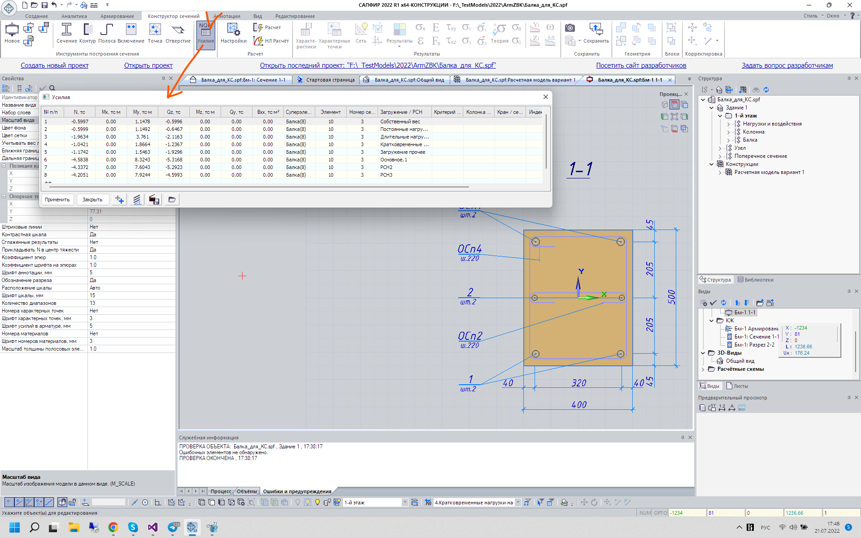Switch to Стартовая страница document tab
861x538 pixels.
330,80
